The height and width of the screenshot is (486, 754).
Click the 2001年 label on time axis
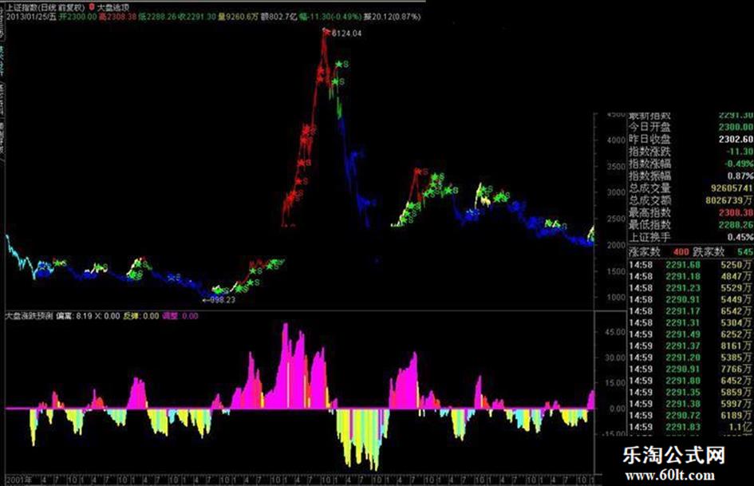(x=19, y=480)
